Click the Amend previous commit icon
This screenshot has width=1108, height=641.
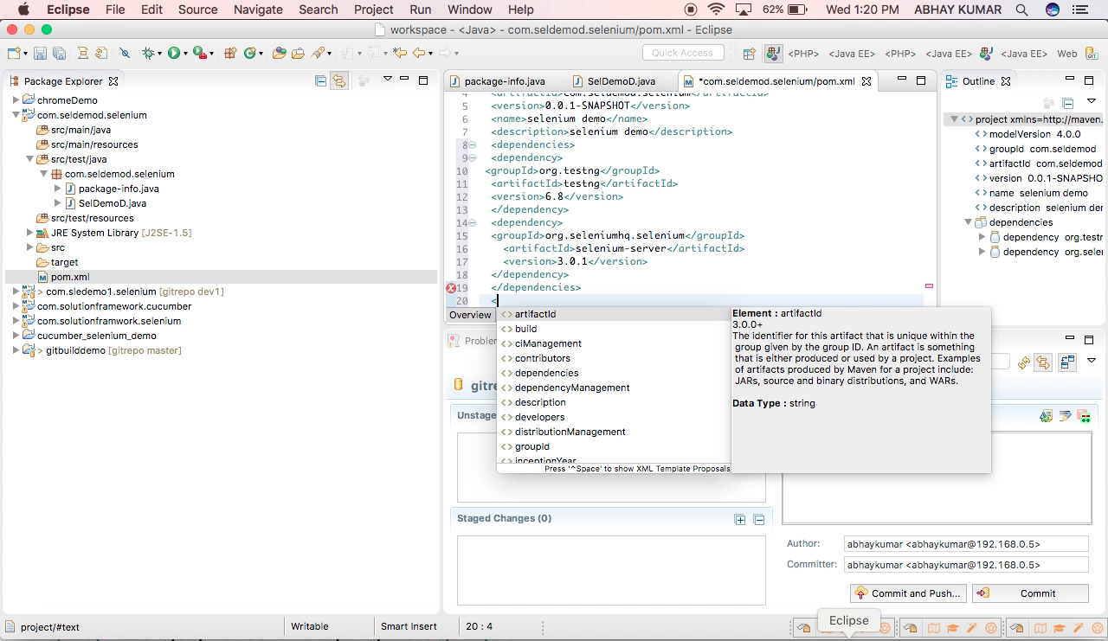point(1047,416)
